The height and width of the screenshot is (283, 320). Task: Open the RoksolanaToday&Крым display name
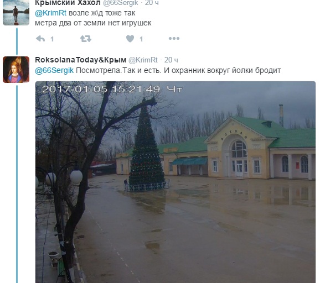81,60
